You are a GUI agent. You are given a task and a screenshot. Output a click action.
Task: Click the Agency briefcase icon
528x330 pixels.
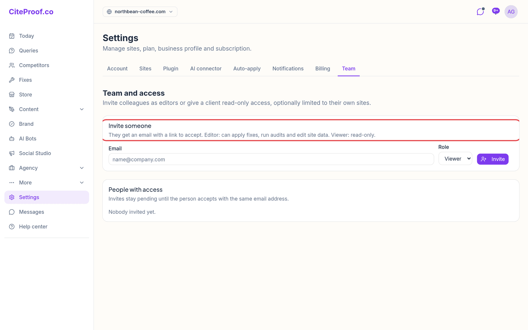tap(12, 168)
